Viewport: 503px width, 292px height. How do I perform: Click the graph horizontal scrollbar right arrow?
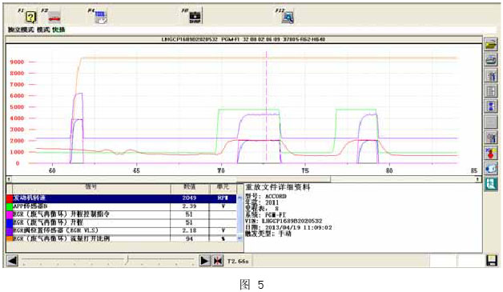point(477,179)
